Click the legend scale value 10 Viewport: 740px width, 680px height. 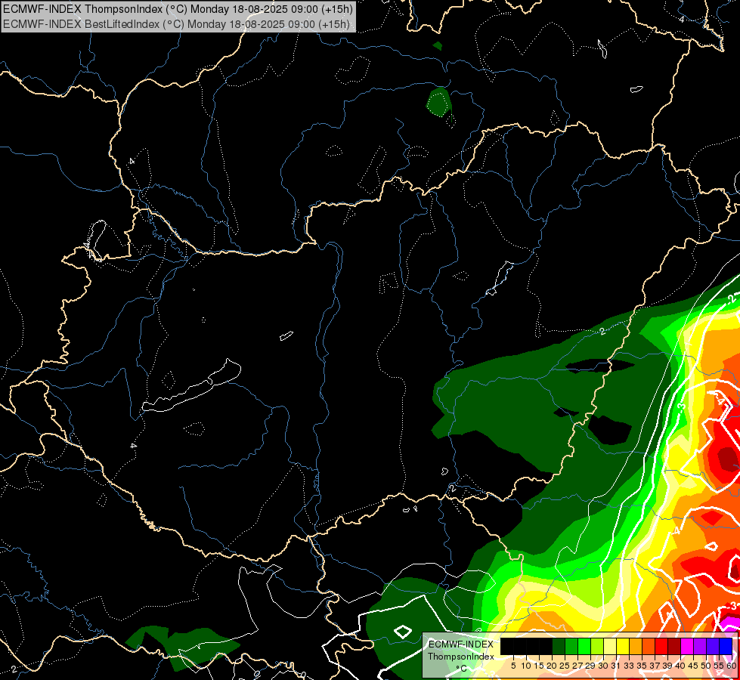[x=526, y=666]
